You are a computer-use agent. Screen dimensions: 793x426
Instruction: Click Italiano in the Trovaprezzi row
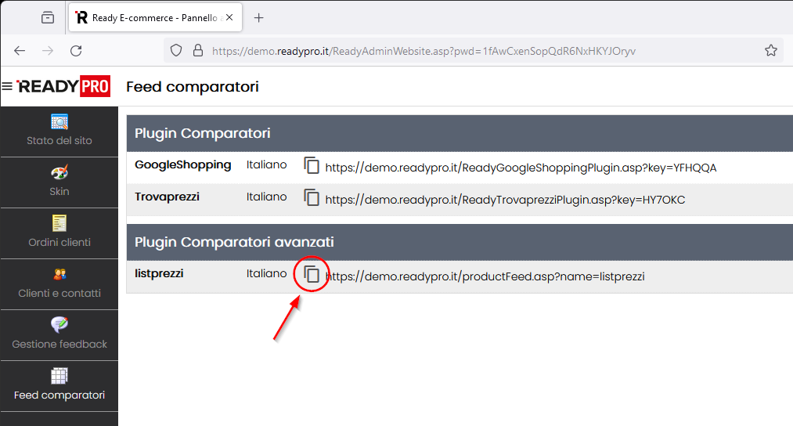(266, 197)
